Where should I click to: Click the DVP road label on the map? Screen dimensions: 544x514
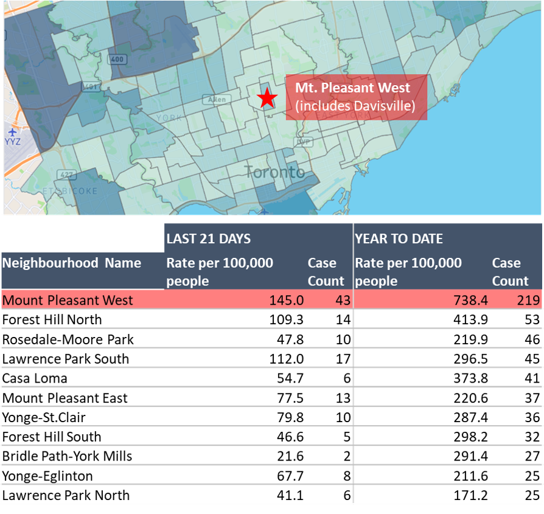point(303,142)
